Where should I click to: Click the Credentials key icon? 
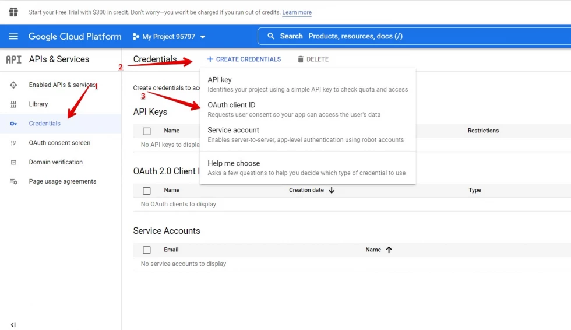click(x=13, y=124)
